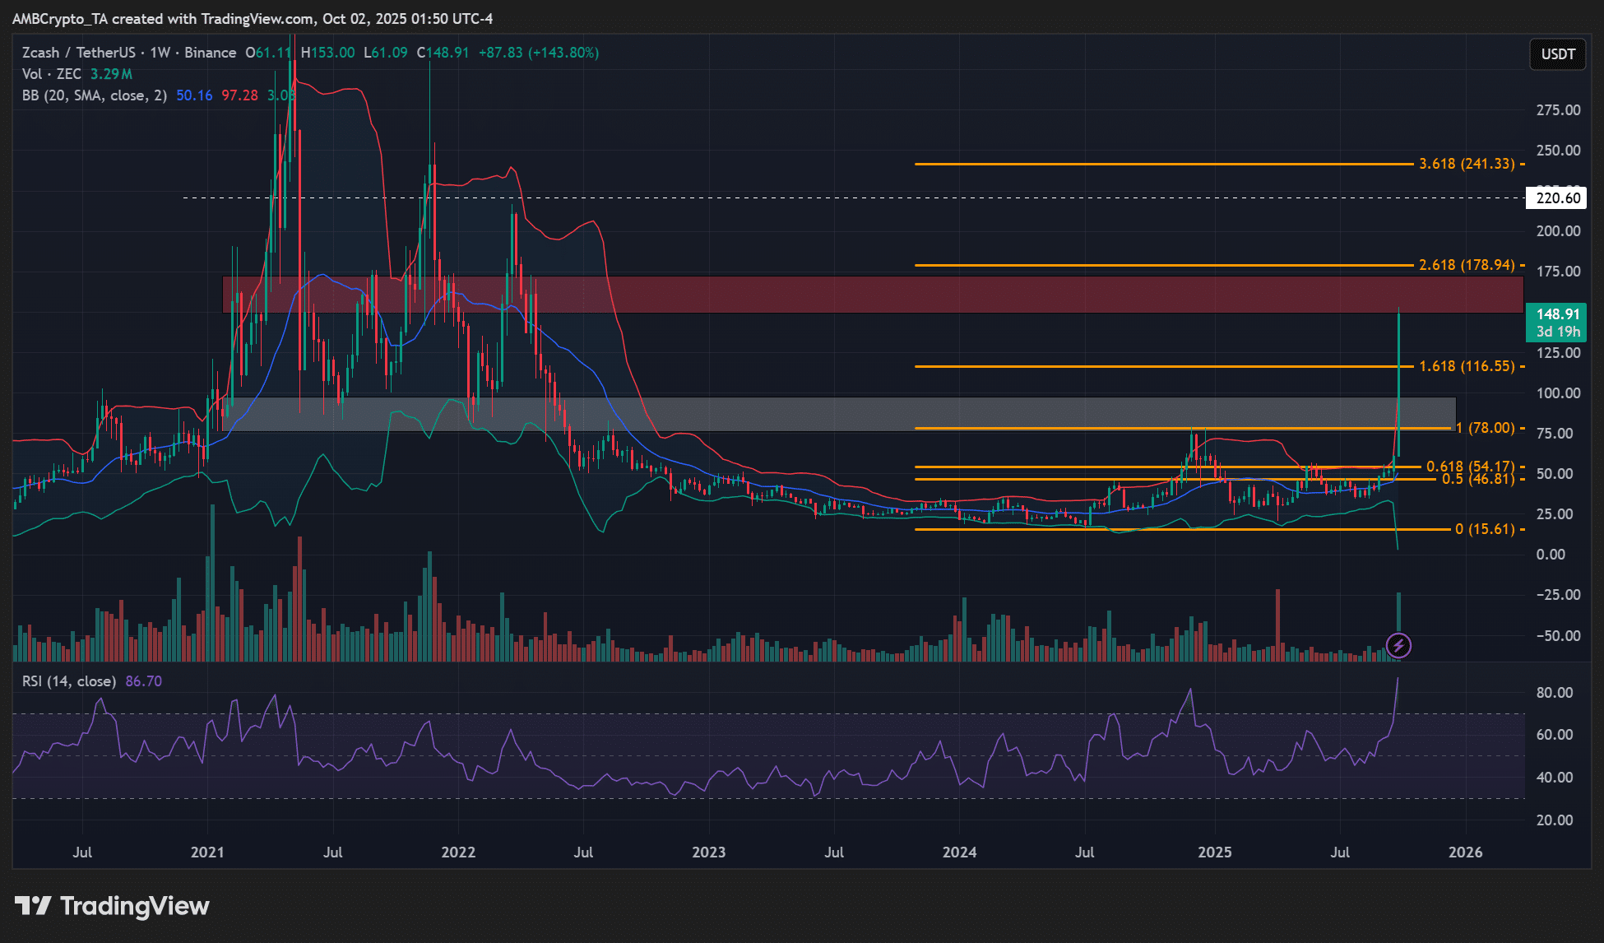Image resolution: width=1604 pixels, height=943 pixels.
Task: Click the BB (20, SMA, close, 2) indicator label
Action: coord(94,95)
